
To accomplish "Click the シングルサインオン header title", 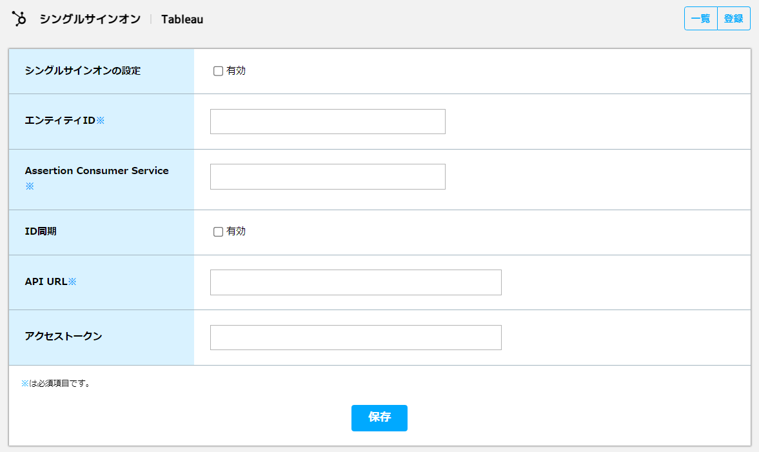I will (x=90, y=19).
